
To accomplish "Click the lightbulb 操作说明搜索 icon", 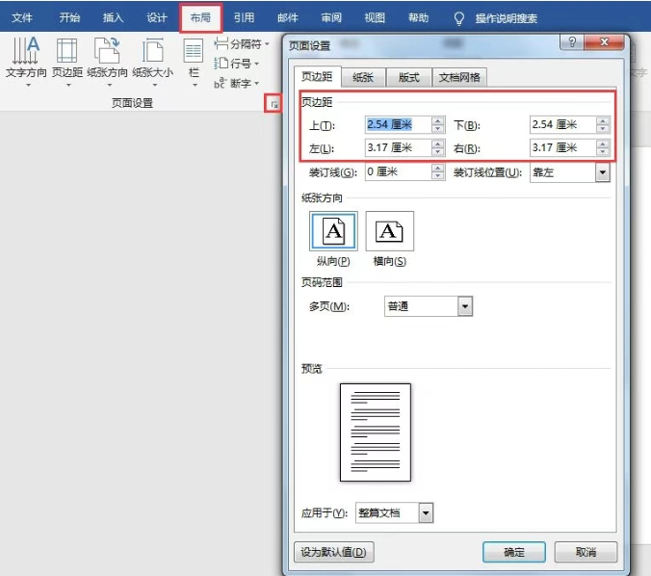I will click(x=458, y=18).
